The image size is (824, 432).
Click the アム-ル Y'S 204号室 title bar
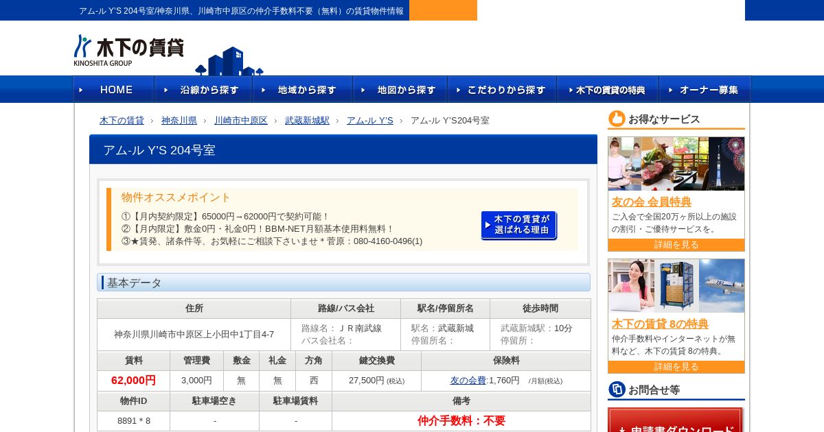(343, 149)
